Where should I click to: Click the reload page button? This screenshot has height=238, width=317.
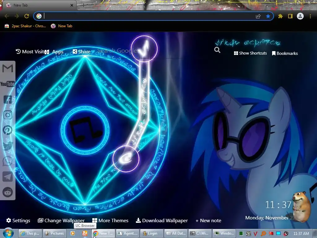coord(27,16)
